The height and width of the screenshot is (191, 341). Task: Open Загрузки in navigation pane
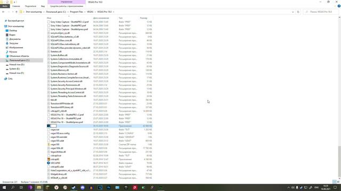(x=14, y=44)
